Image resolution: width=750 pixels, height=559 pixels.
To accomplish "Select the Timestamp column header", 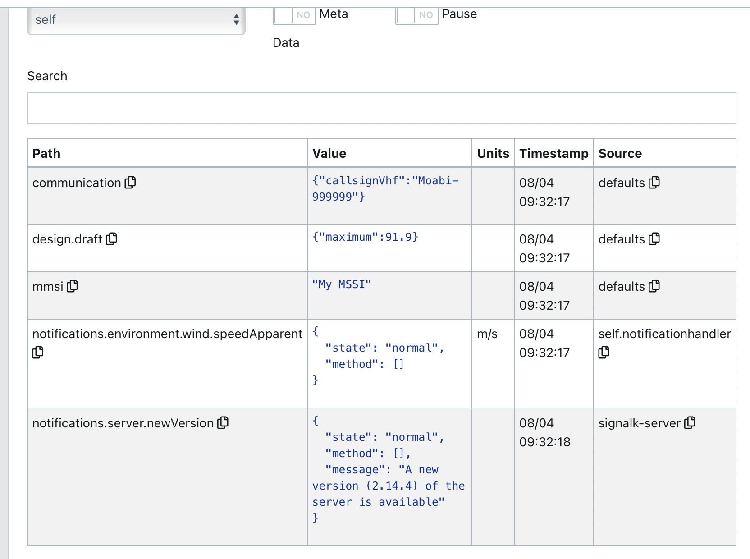I will point(554,153).
